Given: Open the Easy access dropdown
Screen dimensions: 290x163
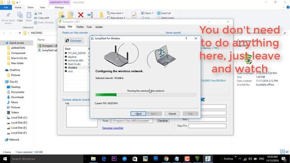Looking at the screenshot, I should 116,18.
